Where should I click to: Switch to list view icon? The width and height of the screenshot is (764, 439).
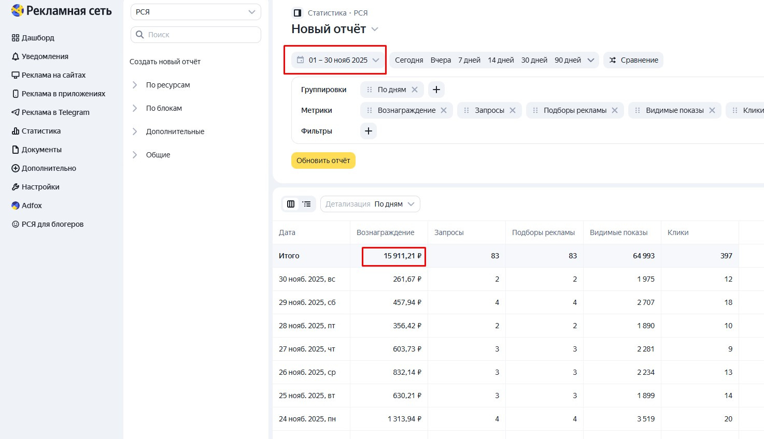307,204
